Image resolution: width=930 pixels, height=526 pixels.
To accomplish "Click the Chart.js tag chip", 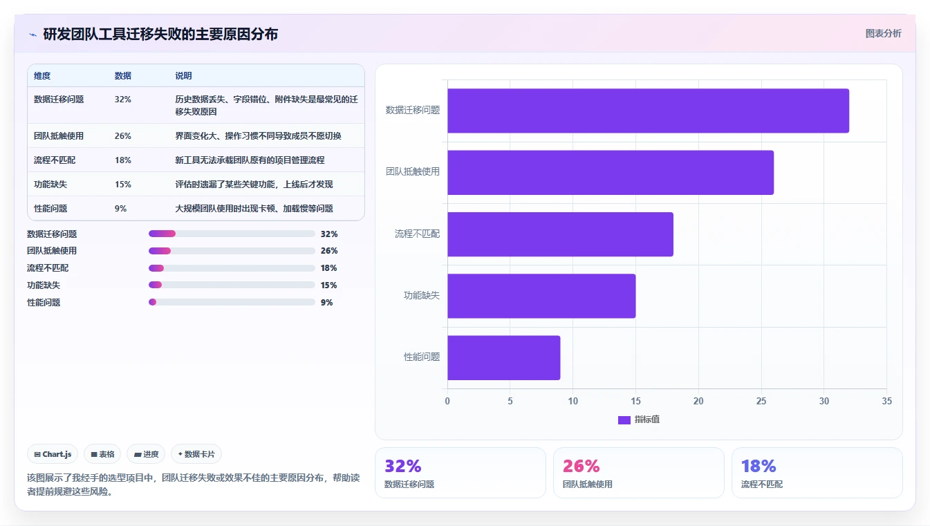I will pyautogui.click(x=53, y=454).
